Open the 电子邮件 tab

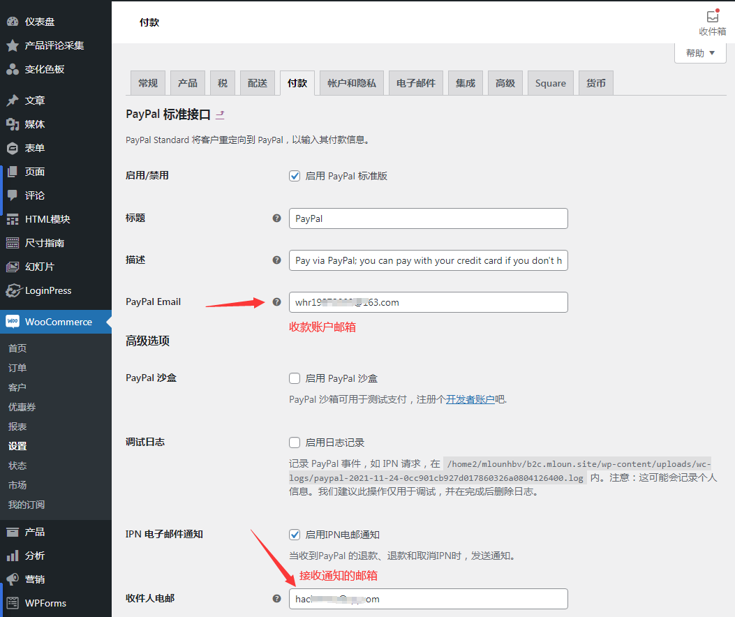(416, 83)
